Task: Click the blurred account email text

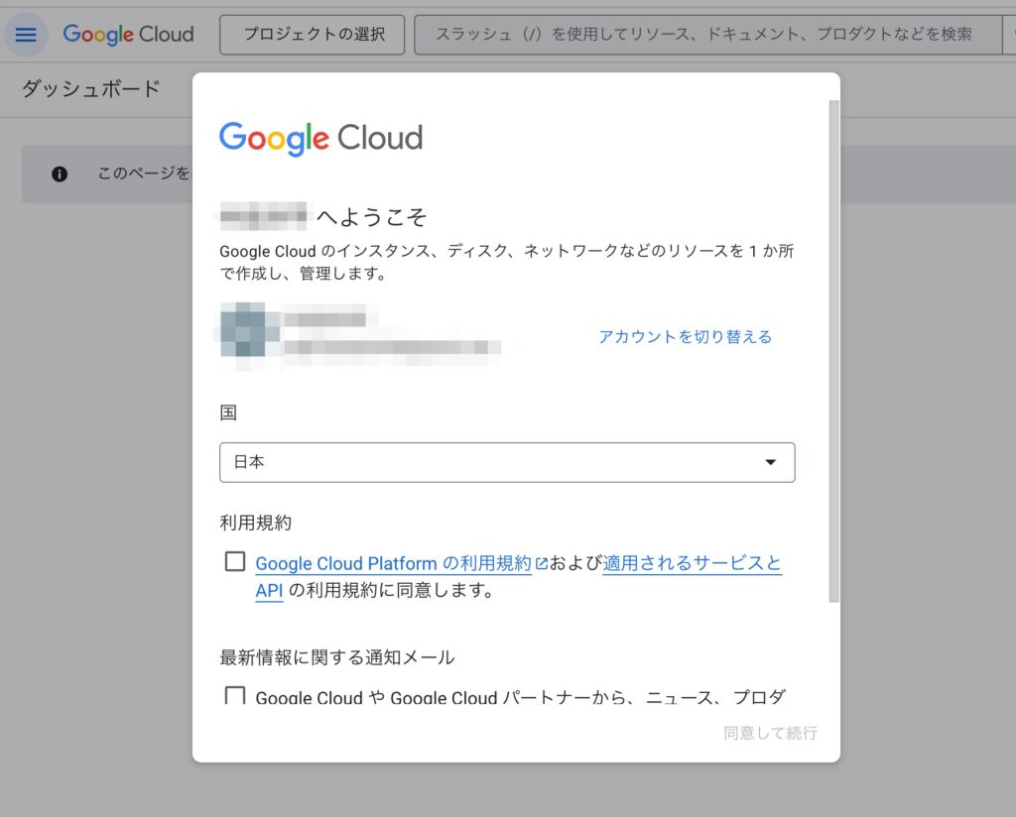Action: (390, 347)
